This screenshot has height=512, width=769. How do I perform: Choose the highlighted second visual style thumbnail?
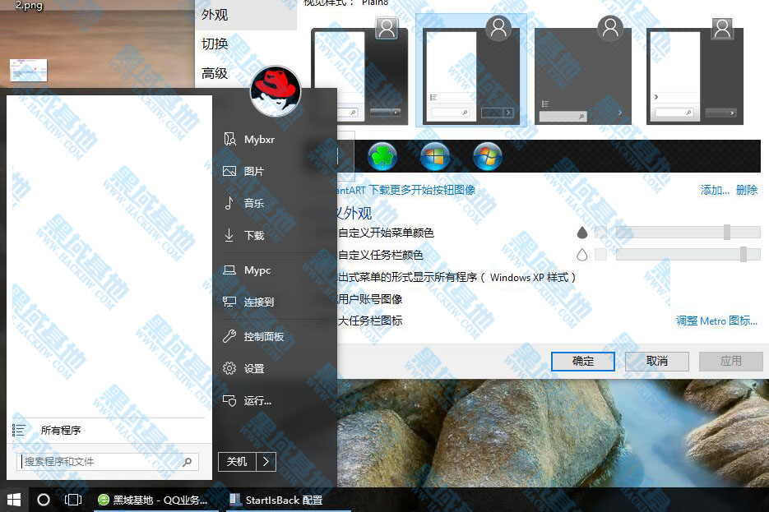471,71
